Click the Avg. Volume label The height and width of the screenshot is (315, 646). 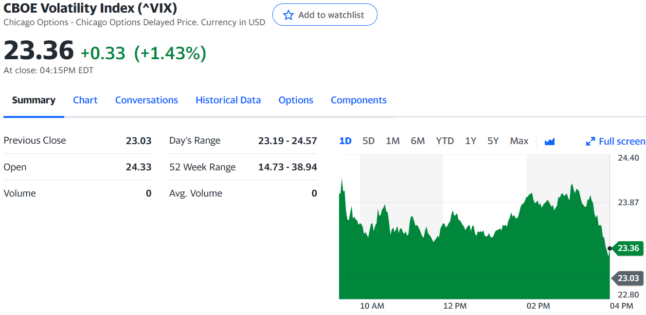196,193
